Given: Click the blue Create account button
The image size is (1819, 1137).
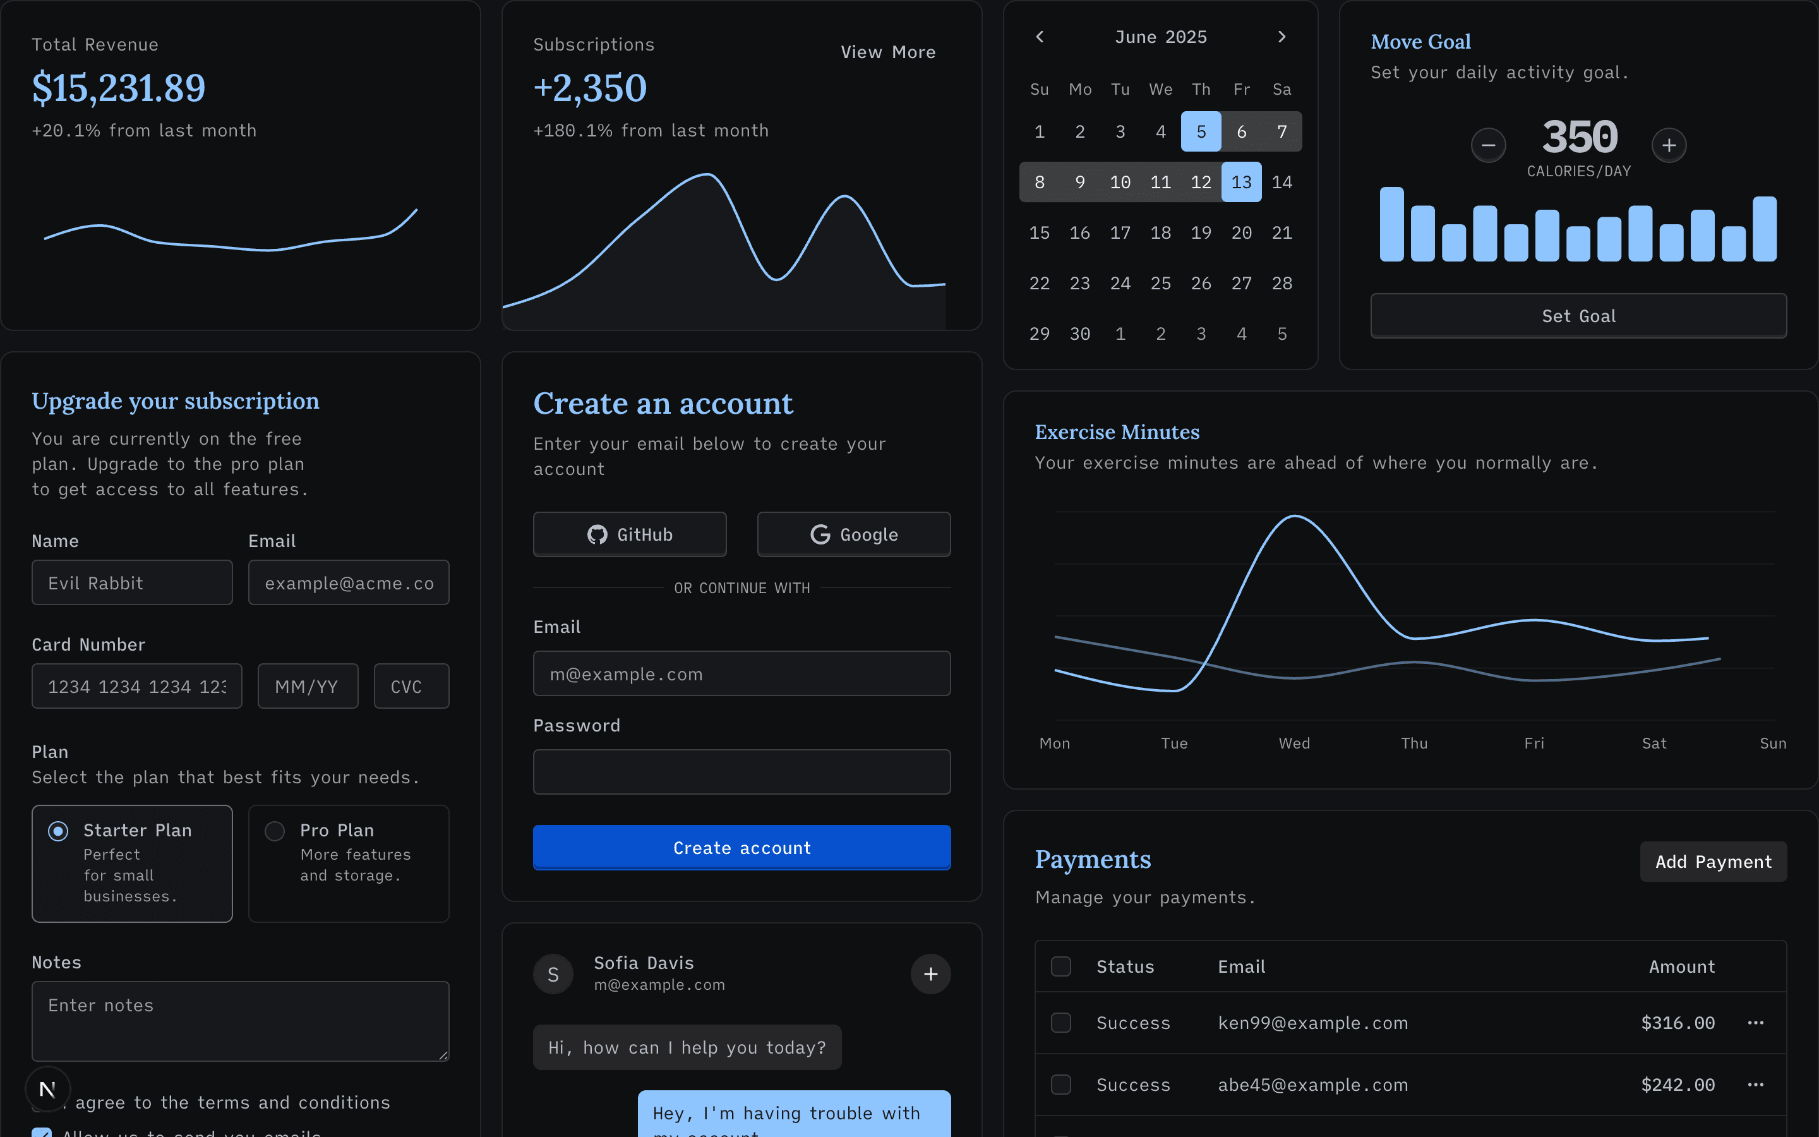Looking at the screenshot, I should tap(741, 848).
